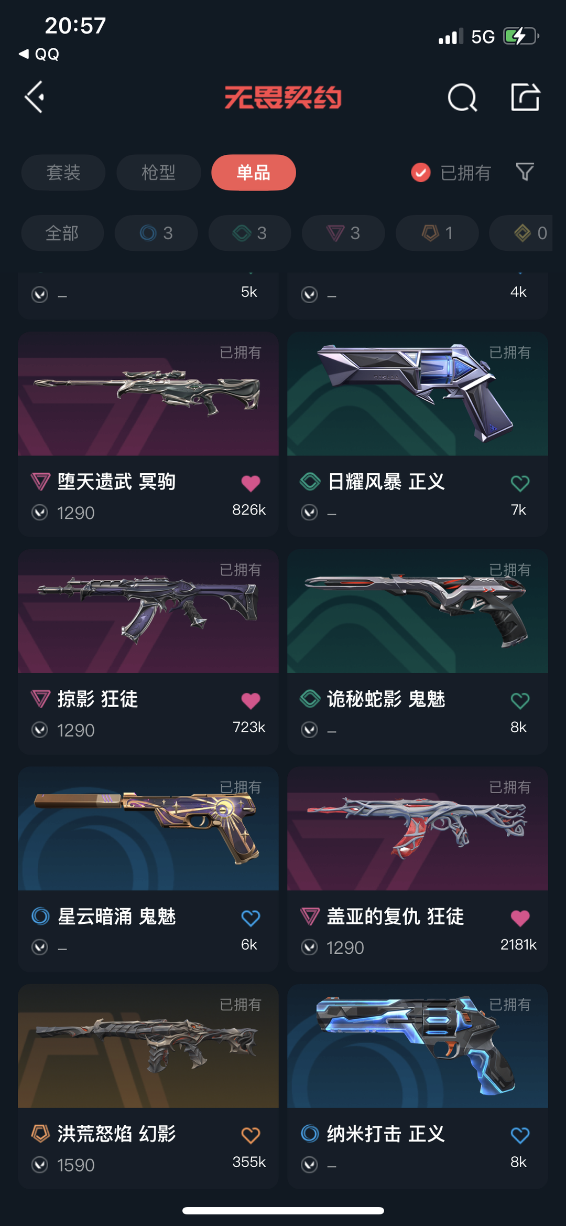Open the filter funnel icon

tap(525, 172)
